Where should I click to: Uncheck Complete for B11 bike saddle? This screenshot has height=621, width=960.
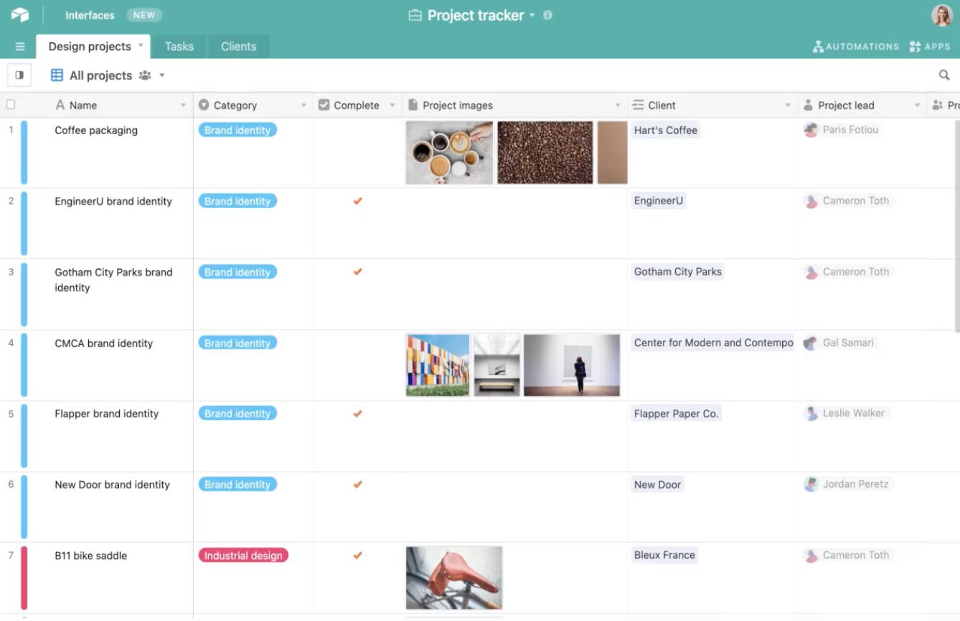(x=357, y=555)
